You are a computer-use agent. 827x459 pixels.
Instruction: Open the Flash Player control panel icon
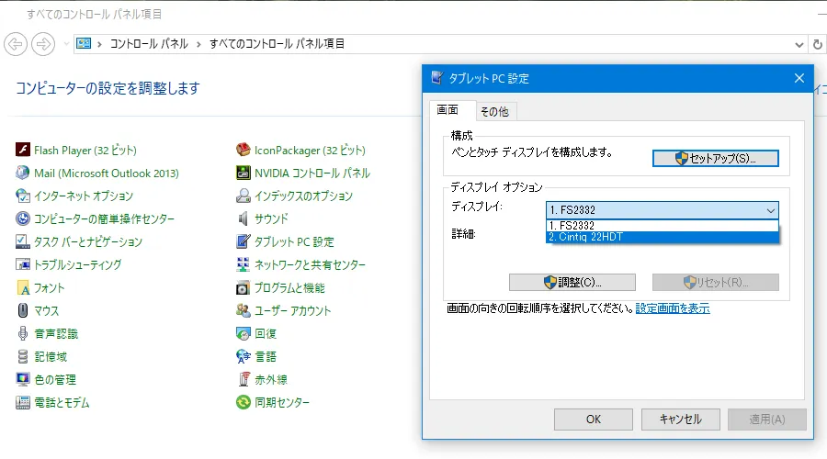click(x=23, y=150)
